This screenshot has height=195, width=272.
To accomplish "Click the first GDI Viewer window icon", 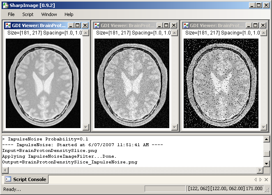I will (8, 25).
